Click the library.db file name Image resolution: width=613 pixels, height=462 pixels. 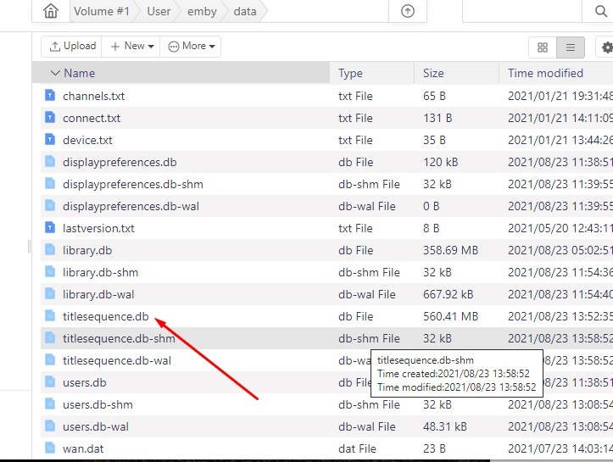click(87, 250)
